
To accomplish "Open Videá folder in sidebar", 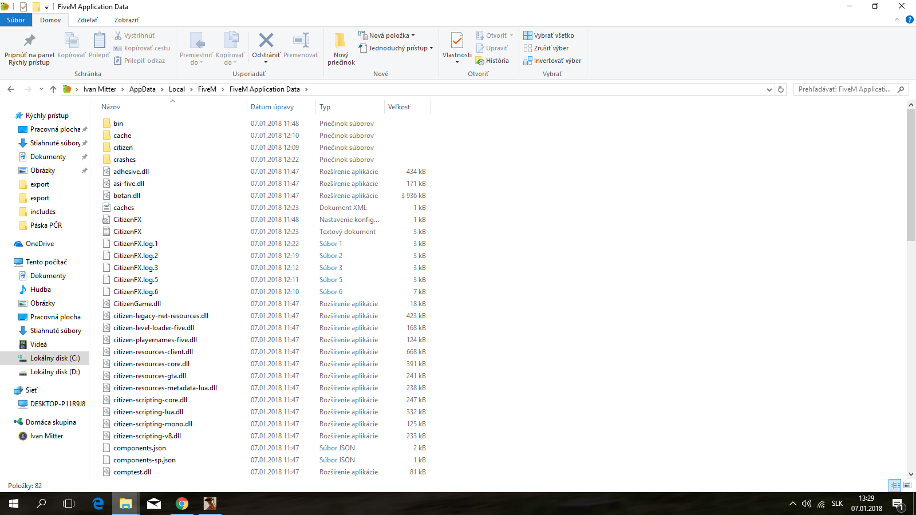I will [38, 344].
